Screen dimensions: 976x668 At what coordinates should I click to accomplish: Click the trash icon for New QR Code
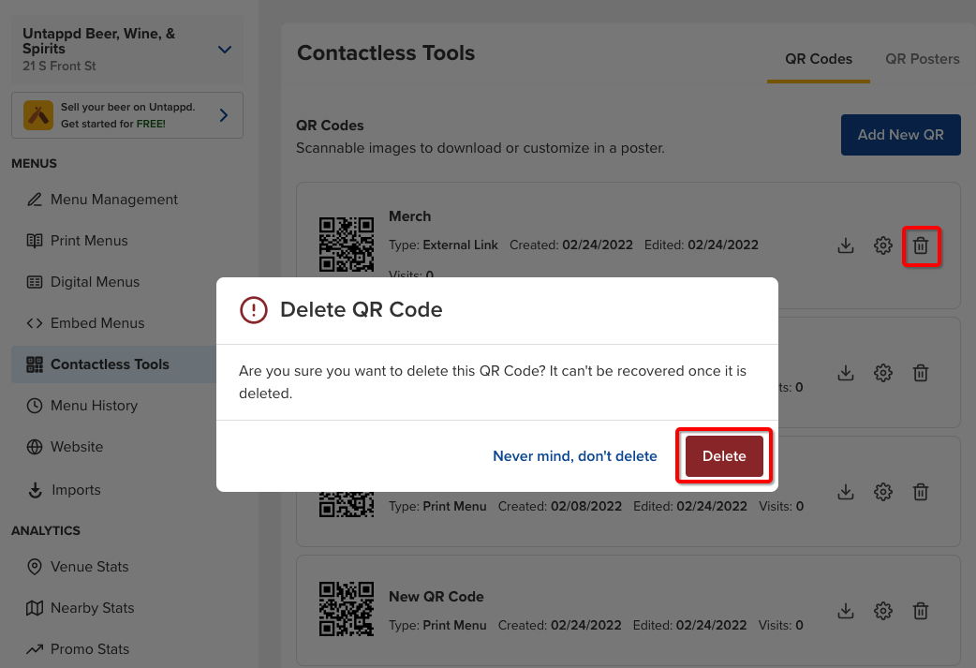click(x=920, y=610)
